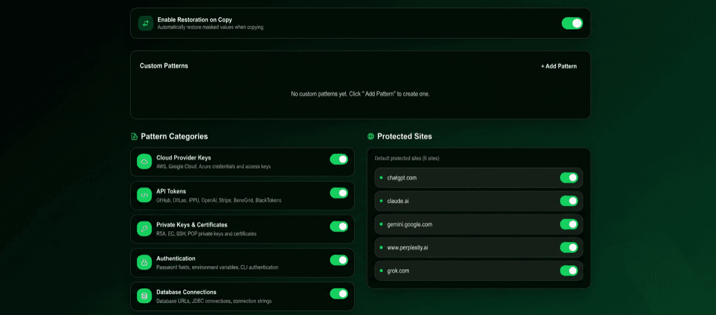Click 'Default protected sites (6 sites)' label
This screenshot has height=315, width=716.
tap(407, 158)
